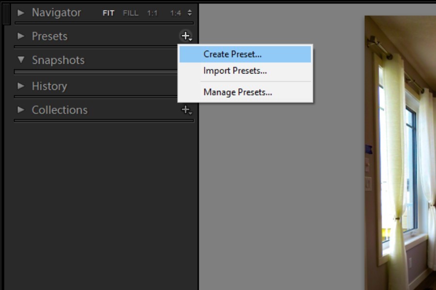Screen dimensions: 436x290
Task: Click the Collections plus icon
Action: [186, 110]
